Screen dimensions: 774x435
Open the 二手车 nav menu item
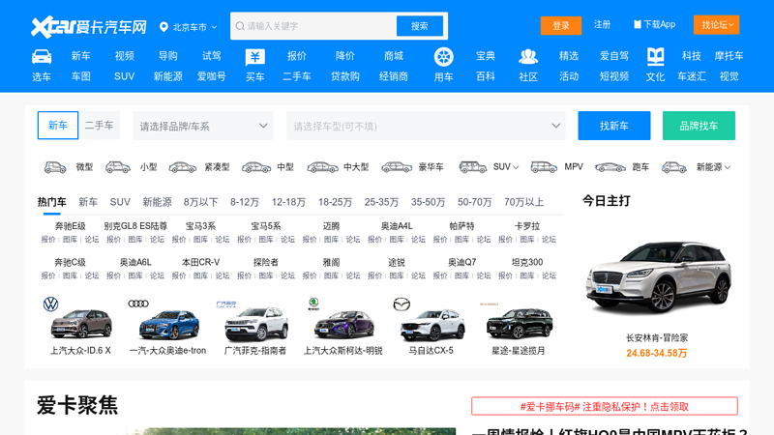point(297,76)
